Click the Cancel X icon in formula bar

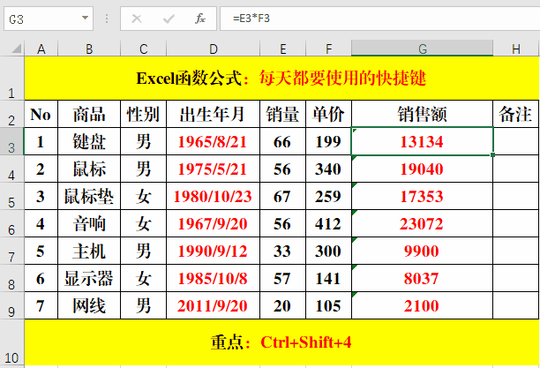pyautogui.click(x=137, y=19)
